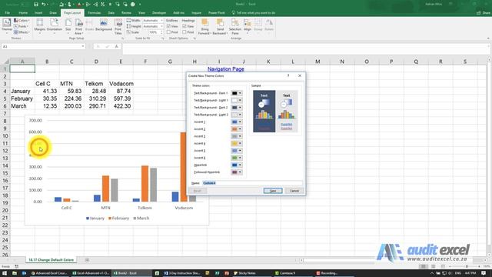Switch to the Data ribbon tab
Screen dimensions: 492x277
point(111,13)
